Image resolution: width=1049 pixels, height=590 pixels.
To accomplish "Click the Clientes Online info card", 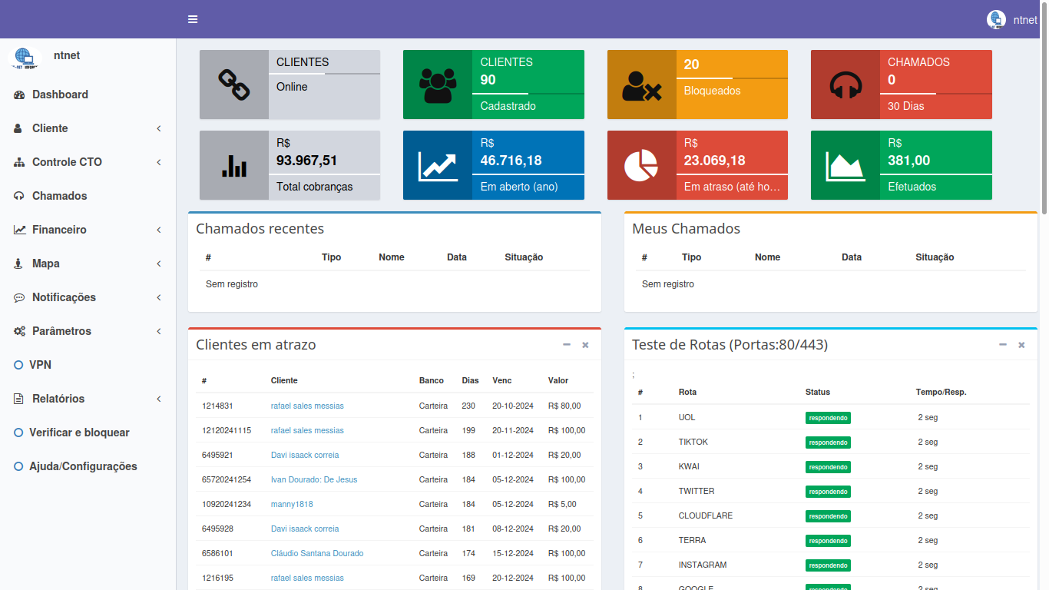I will click(x=290, y=85).
